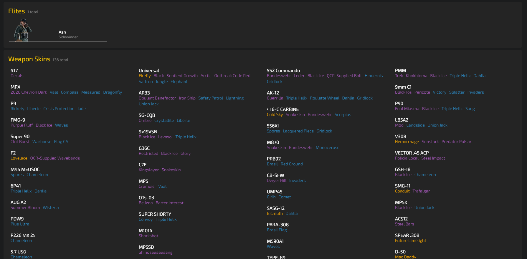Pick the Safety Patrol AR33 skin
The image size is (527, 259).
click(x=211, y=98)
